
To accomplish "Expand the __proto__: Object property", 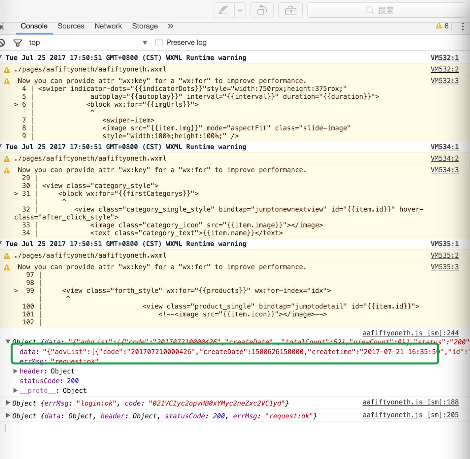I will (15, 391).
